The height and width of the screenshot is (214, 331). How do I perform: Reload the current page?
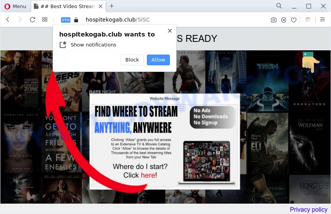coord(32,20)
